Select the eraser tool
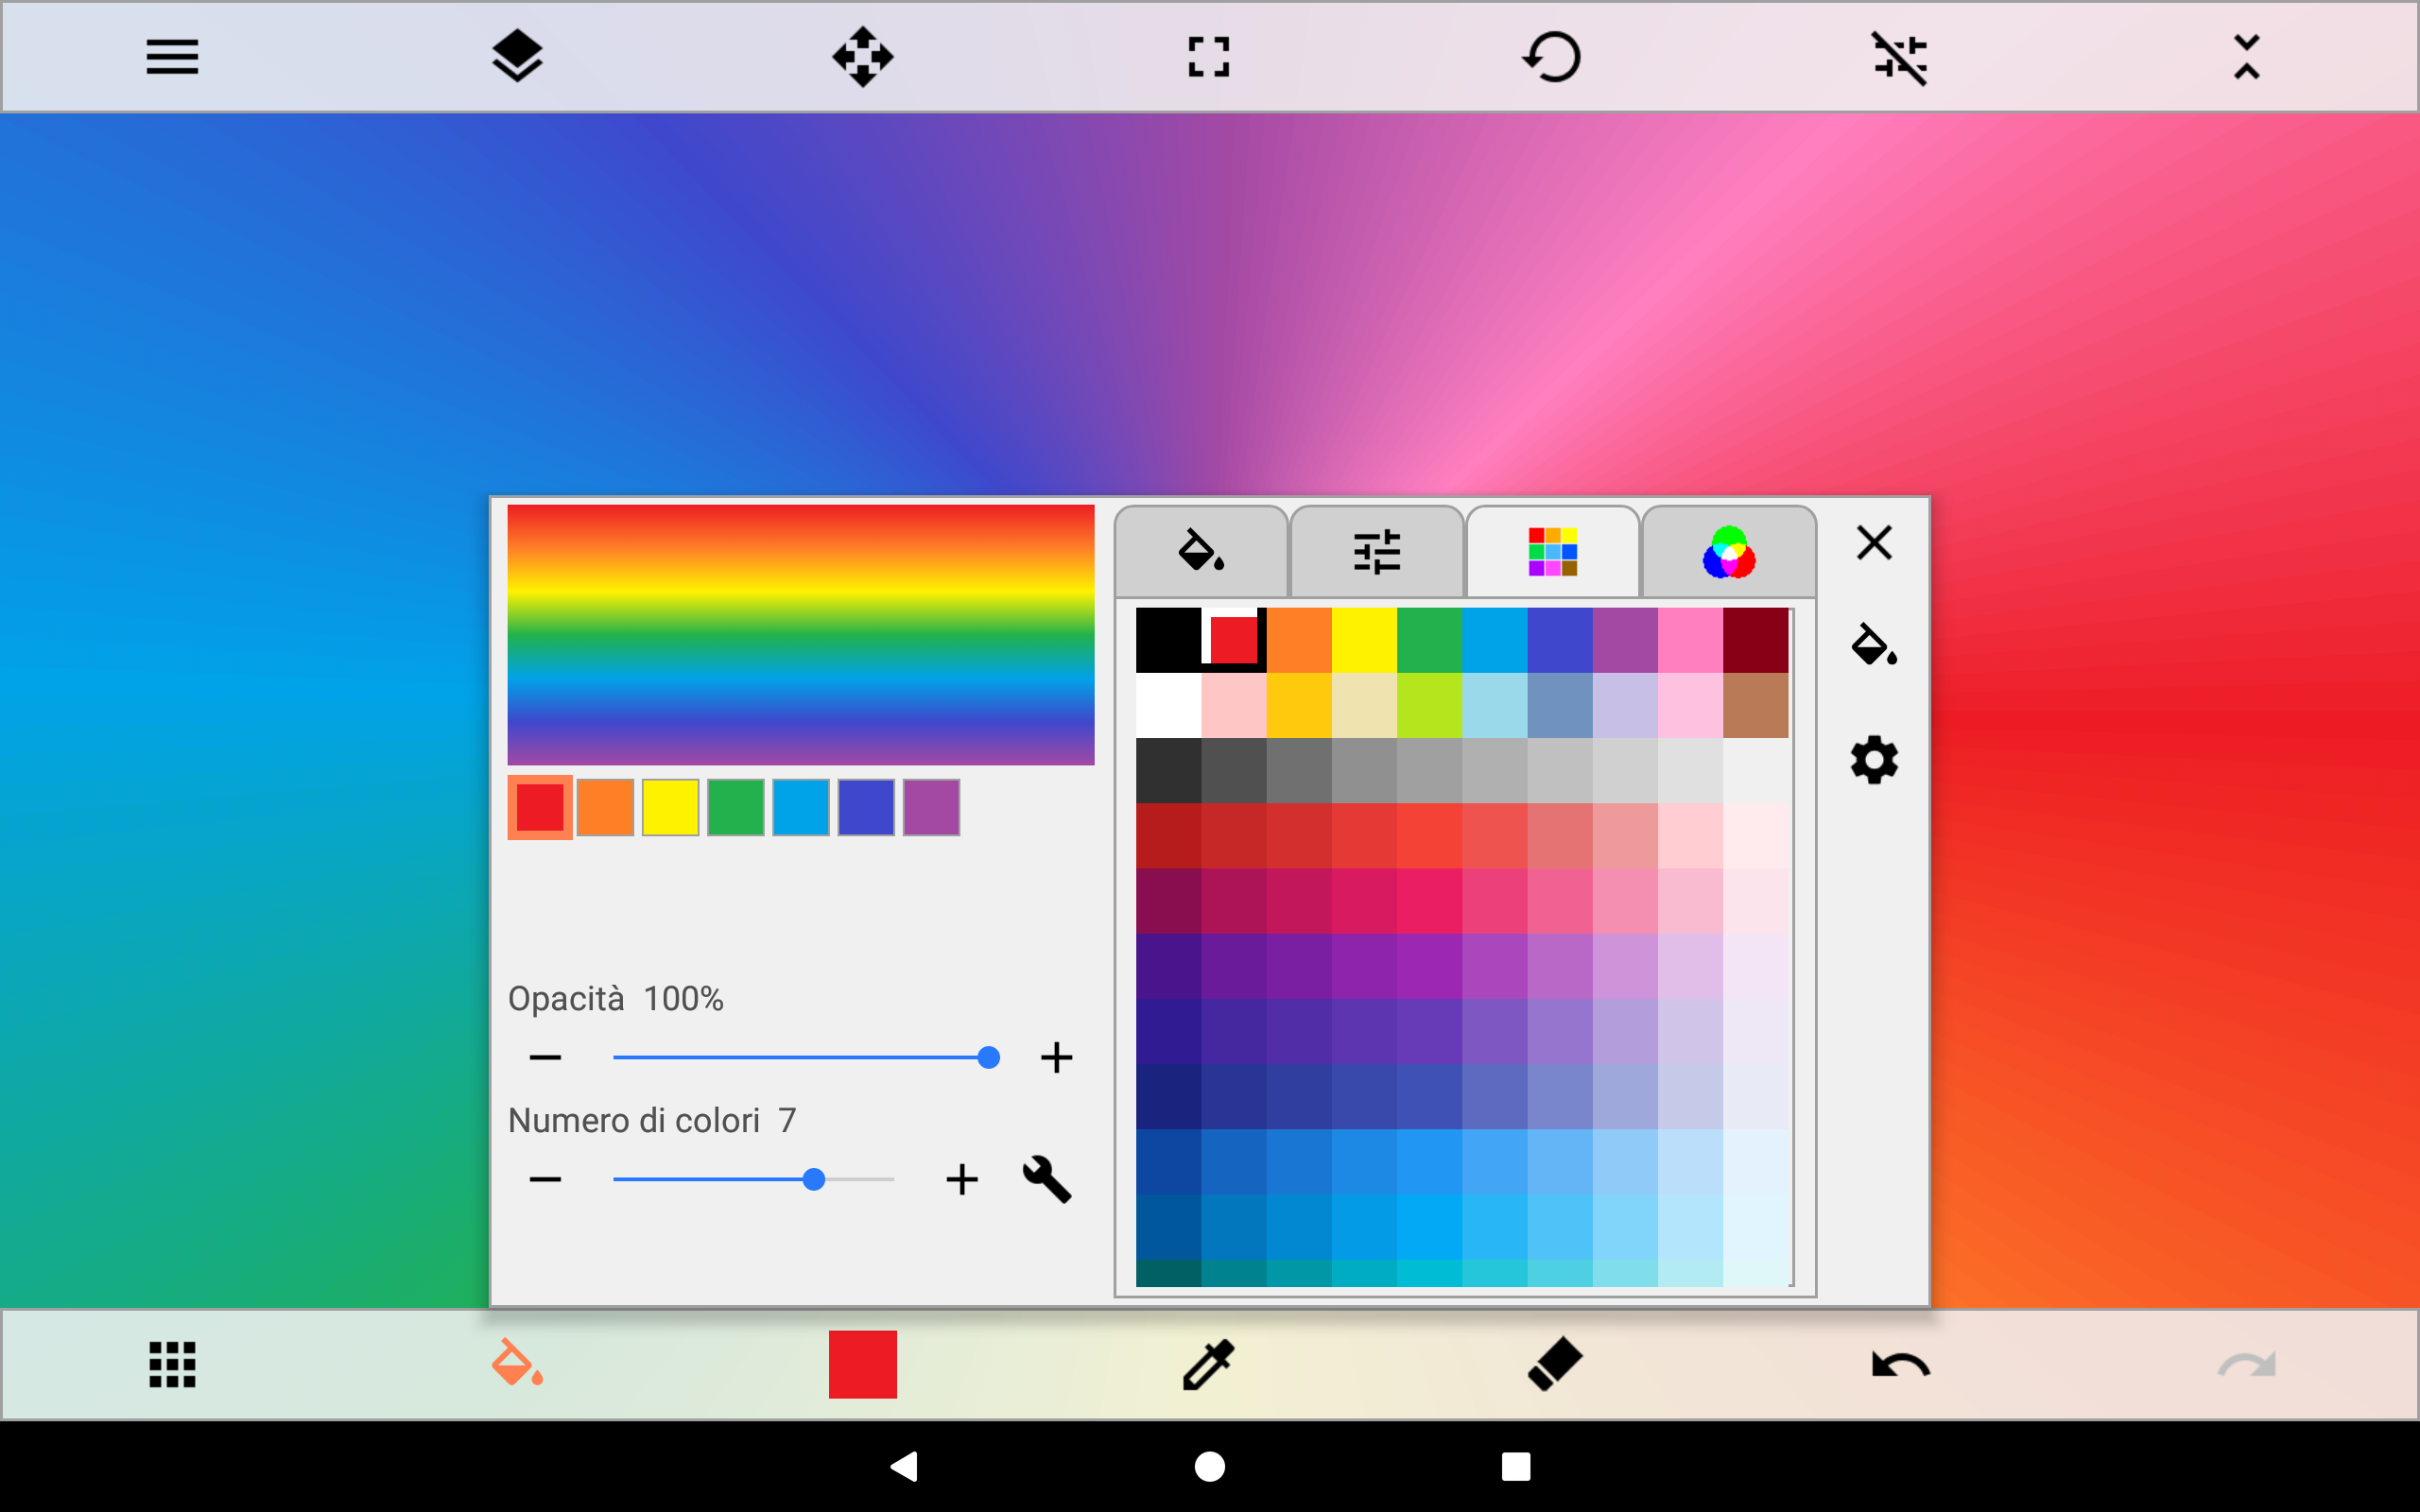The width and height of the screenshot is (2420, 1512). [x=1554, y=1364]
